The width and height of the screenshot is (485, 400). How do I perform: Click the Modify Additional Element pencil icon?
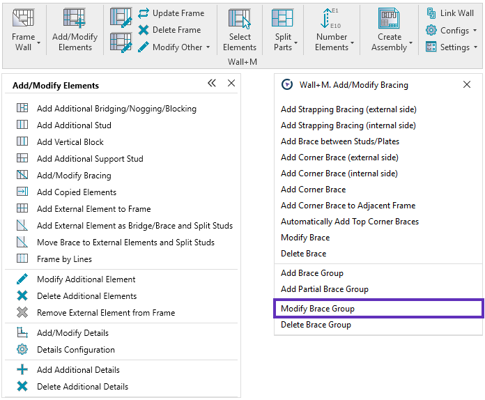pos(22,279)
